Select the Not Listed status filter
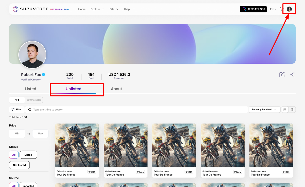The width and height of the screenshot is (305, 187). (19, 165)
